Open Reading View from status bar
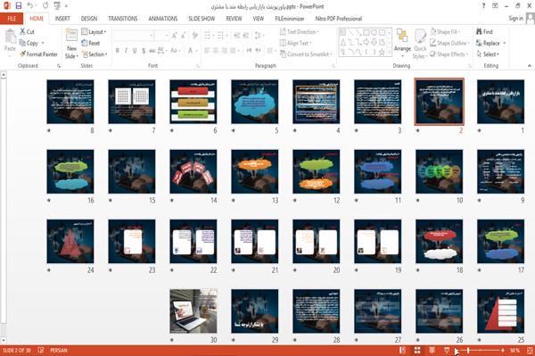The height and width of the screenshot is (356, 535). pyautogui.click(x=432, y=350)
